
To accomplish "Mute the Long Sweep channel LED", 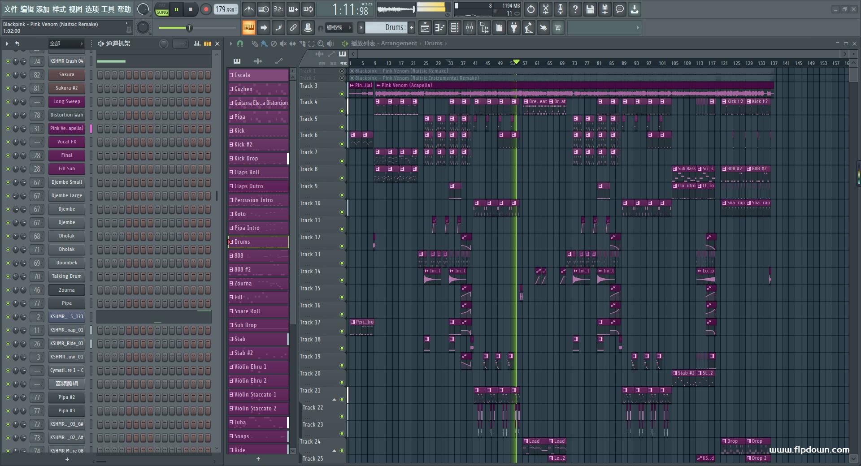I will pyautogui.click(x=8, y=102).
